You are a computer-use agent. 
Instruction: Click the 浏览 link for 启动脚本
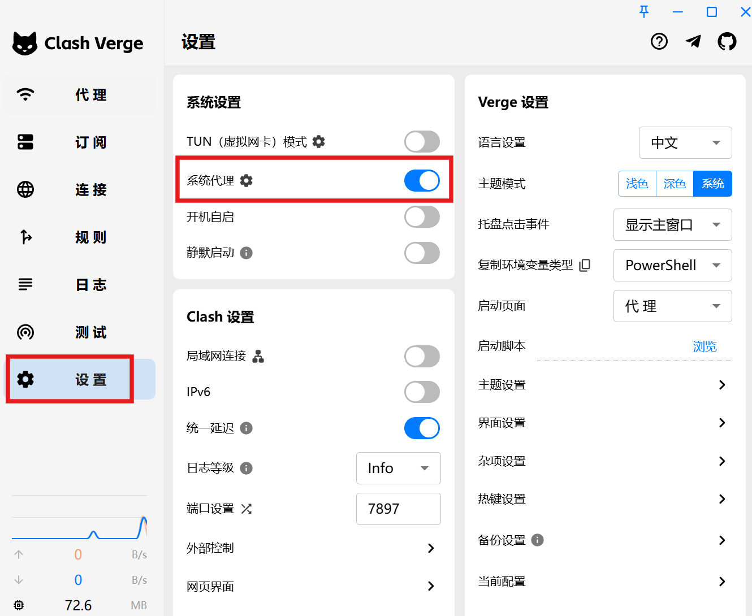705,346
